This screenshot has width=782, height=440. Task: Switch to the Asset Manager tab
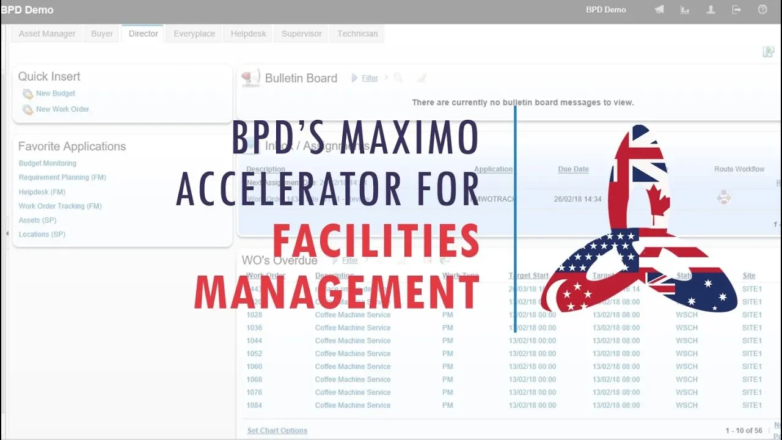(x=47, y=34)
